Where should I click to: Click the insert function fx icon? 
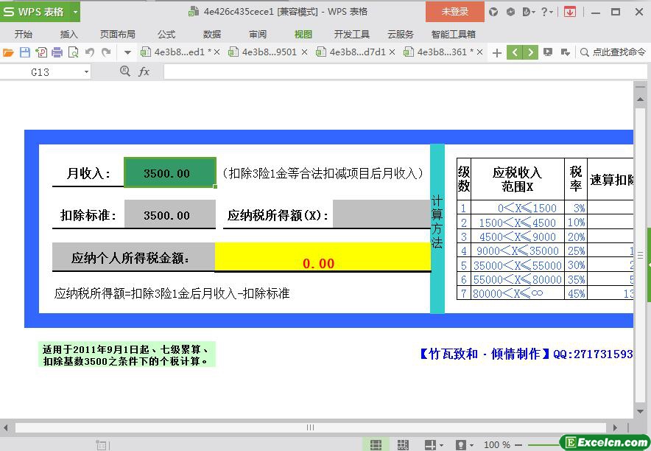pyautogui.click(x=144, y=71)
